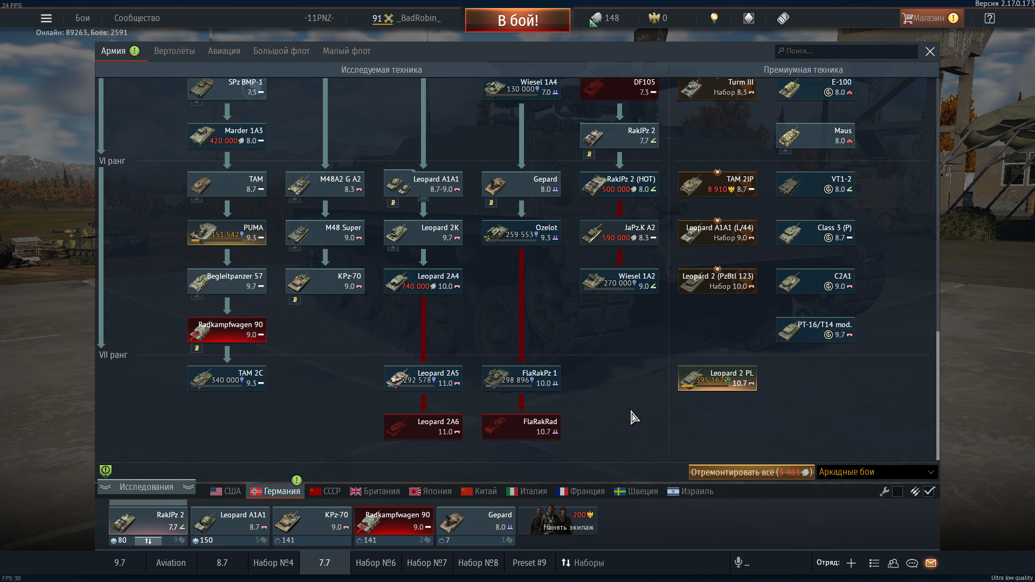Open the chat bubble icon
The width and height of the screenshot is (1035, 582).
[x=912, y=563]
